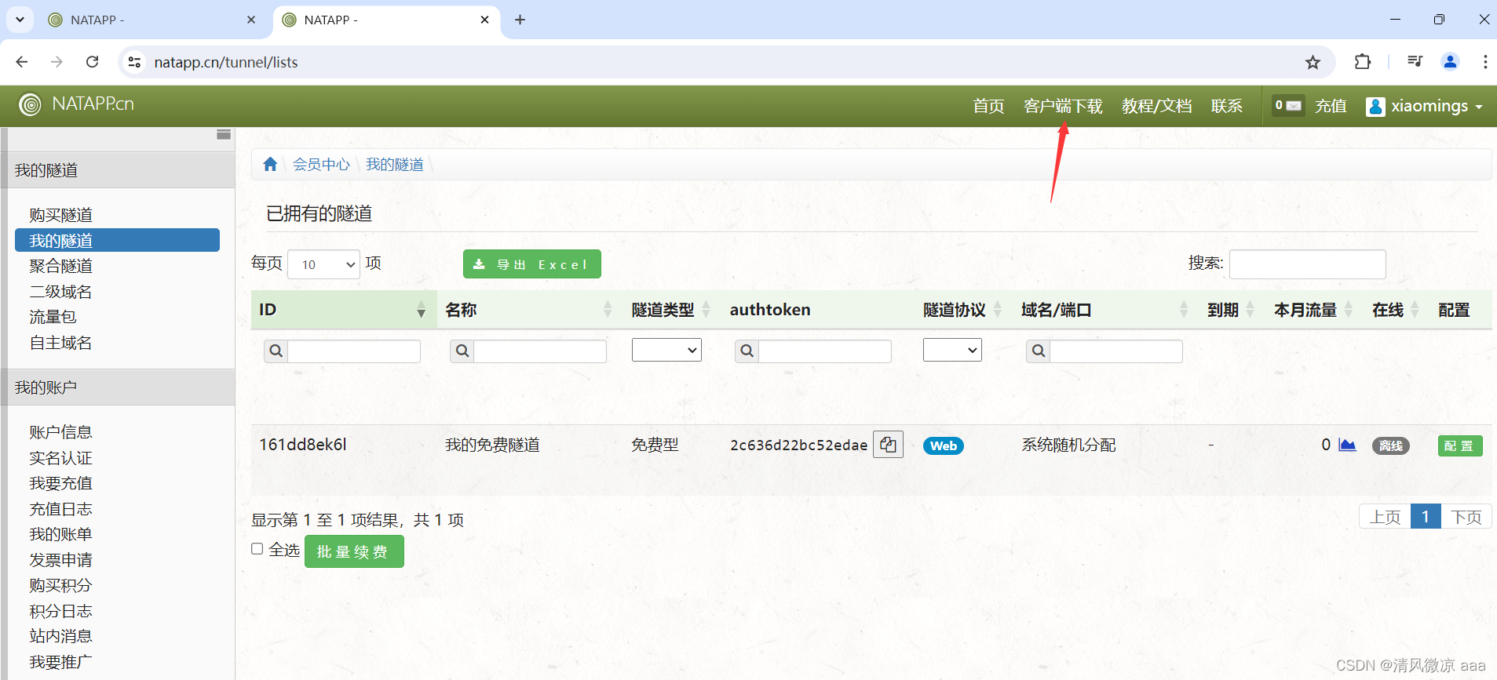Click the authtoken filter search icon

[747, 351]
